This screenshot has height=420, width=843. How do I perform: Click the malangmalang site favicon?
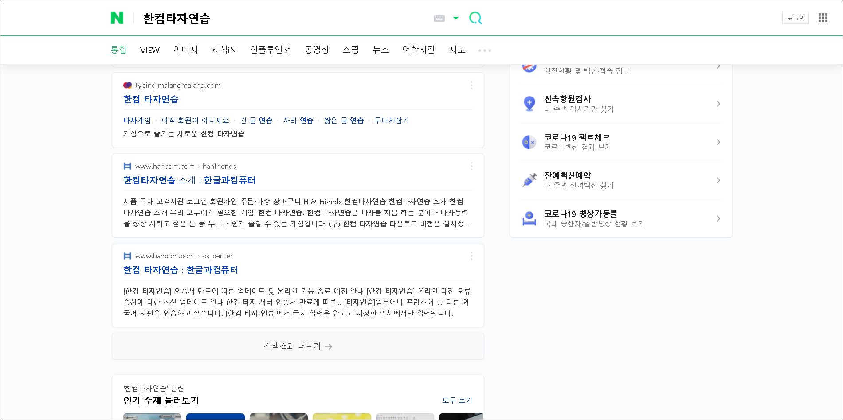pos(127,85)
